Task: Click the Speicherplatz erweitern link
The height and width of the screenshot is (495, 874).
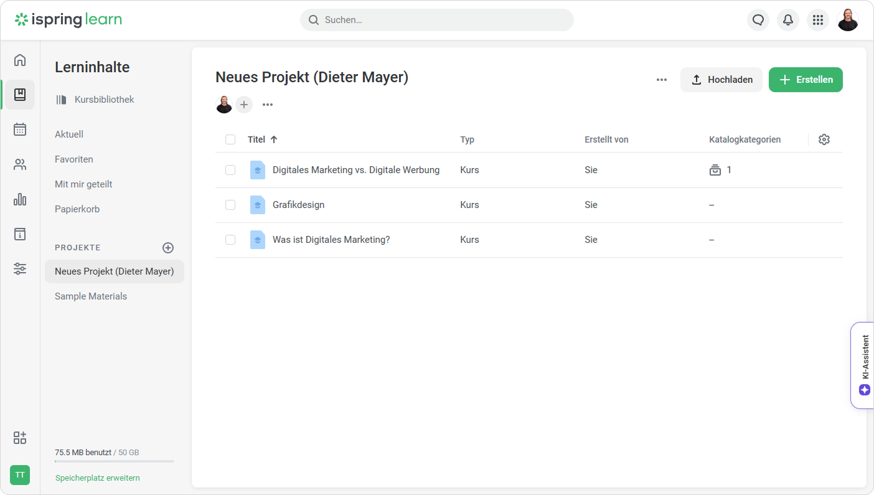Action: [98, 478]
